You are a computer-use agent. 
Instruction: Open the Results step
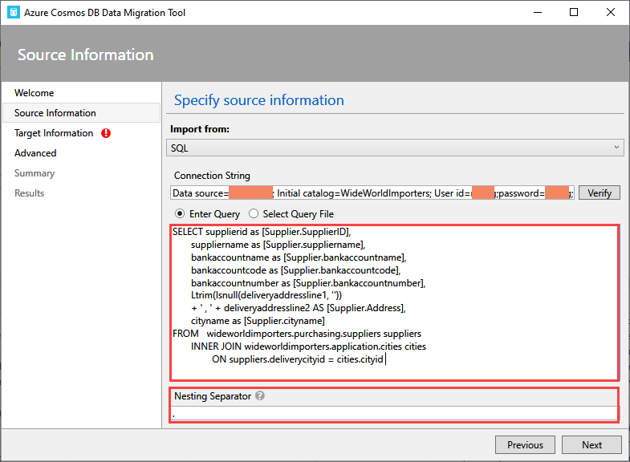coord(30,193)
